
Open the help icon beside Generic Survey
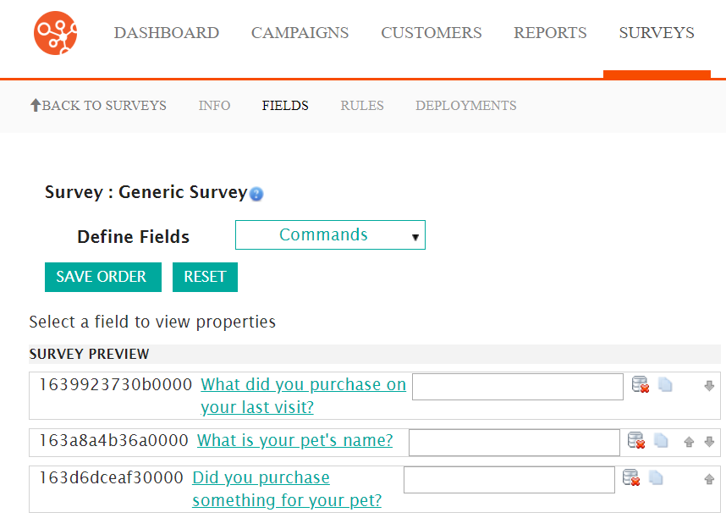[x=256, y=194]
